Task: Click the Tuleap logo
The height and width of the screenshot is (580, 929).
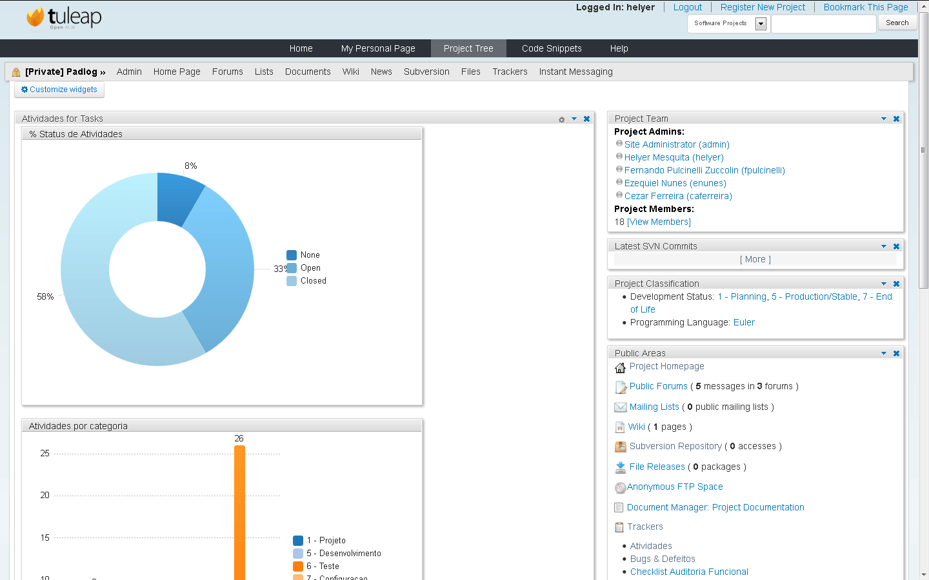Action: tap(64, 17)
